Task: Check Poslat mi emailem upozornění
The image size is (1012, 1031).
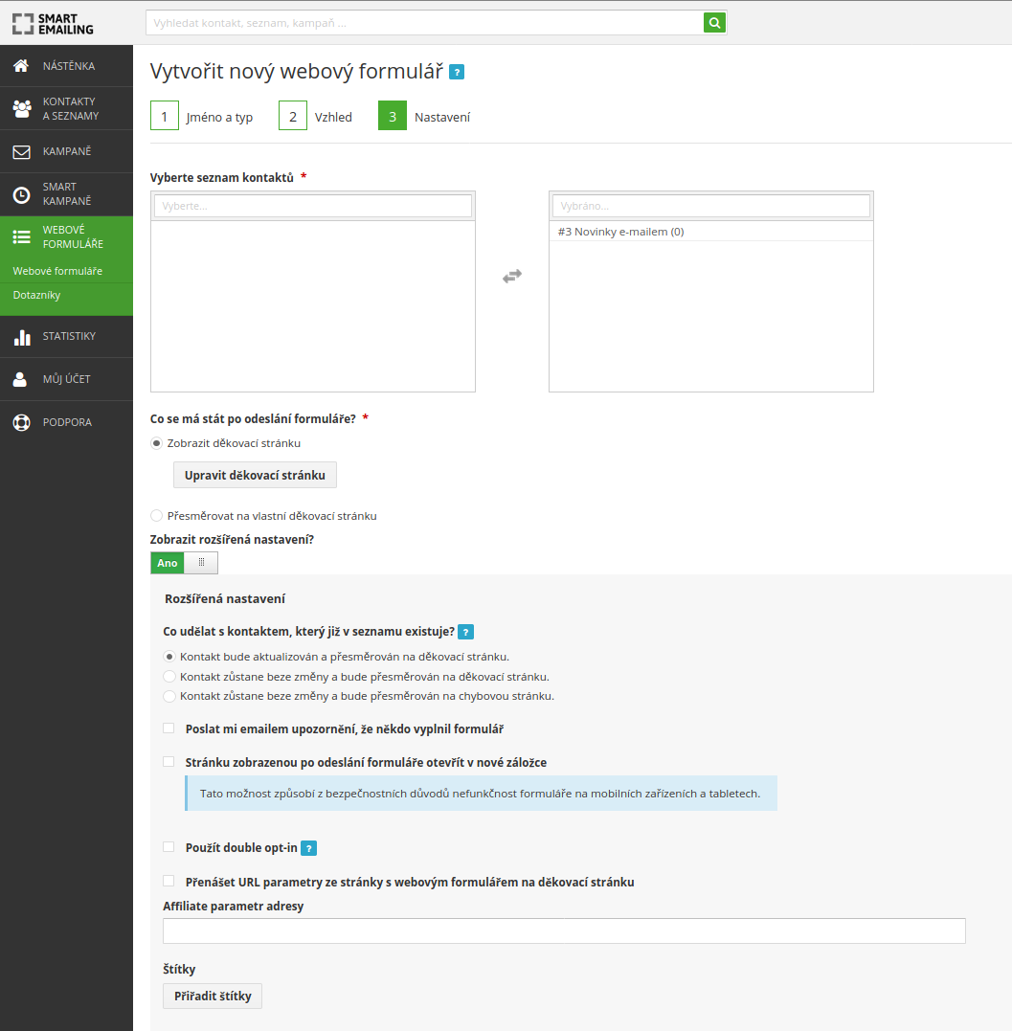Action: click(x=169, y=728)
